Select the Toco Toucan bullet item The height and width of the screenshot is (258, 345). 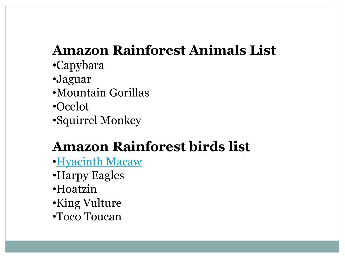pyautogui.click(x=87, y=217)
